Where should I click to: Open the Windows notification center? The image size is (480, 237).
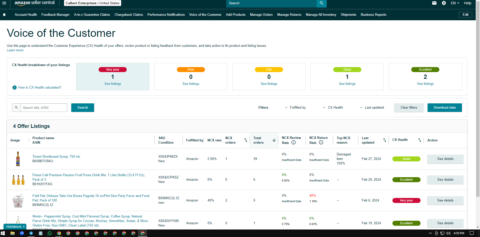click(472, 233)
